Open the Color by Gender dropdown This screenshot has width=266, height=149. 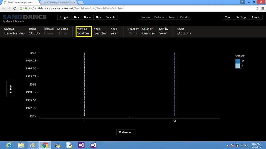[149, 31]
